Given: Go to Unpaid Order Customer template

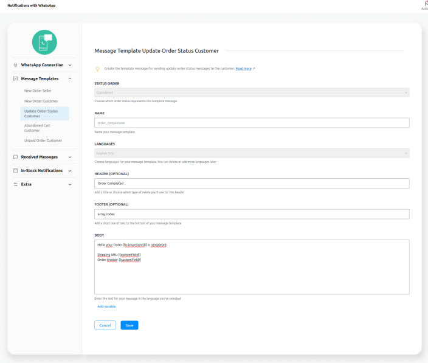Looking at the screenshot, I should point(43,140).
